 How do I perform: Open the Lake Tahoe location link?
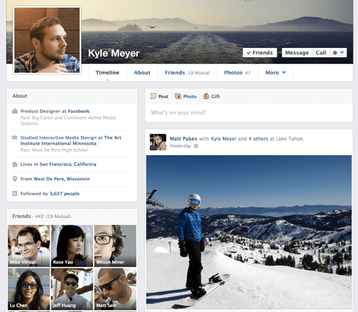pos(290,139)
